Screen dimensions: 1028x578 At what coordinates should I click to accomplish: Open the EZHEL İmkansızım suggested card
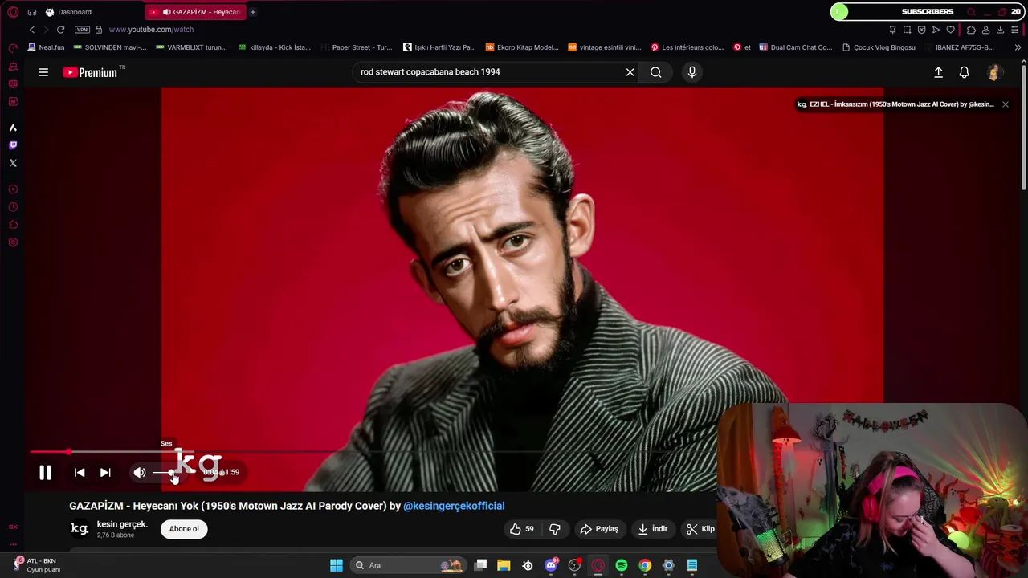click(895, 104)
